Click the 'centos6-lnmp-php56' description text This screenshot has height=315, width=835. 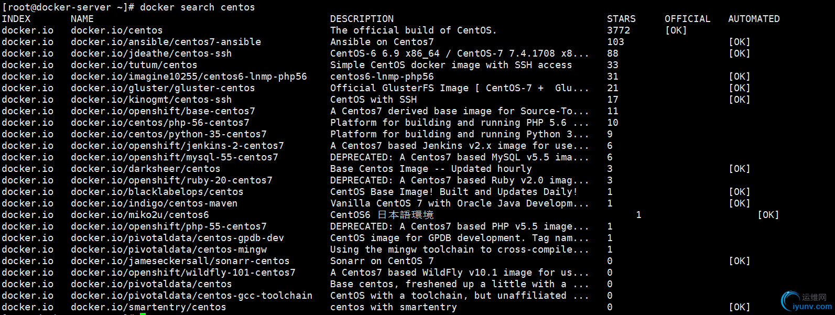coord(382,77)
